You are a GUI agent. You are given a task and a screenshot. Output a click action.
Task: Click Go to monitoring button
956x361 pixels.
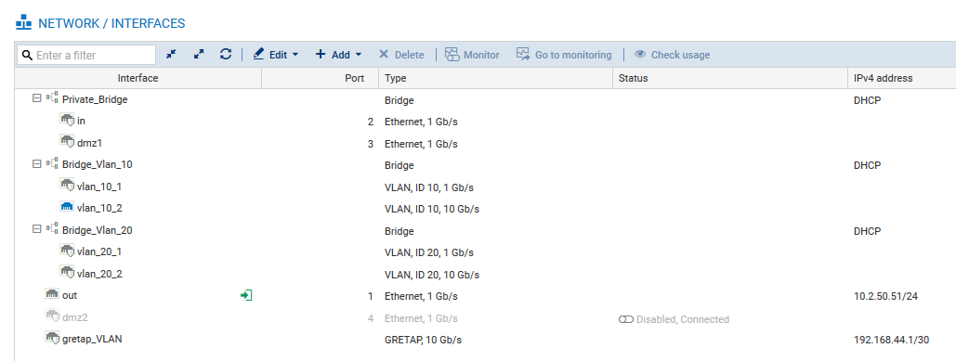point(564,54)
